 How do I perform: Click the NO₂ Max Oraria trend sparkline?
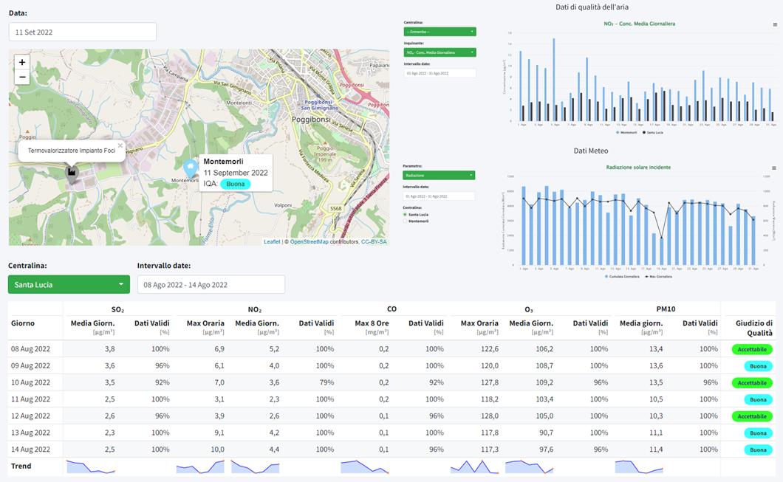(x=200, y=466)
